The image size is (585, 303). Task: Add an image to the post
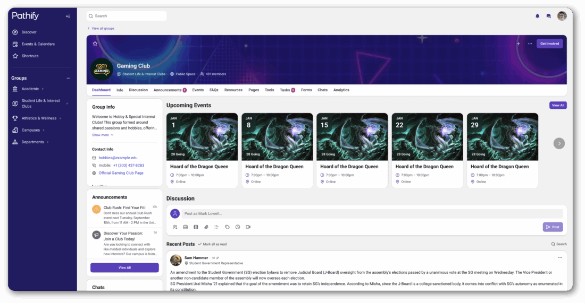click(x=186, y=227)
